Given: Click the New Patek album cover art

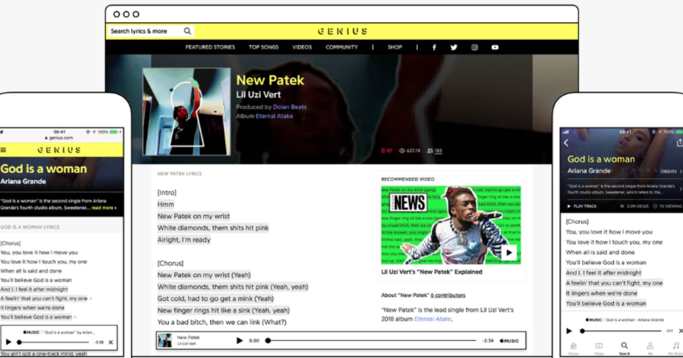Looking at the screenshot, I should tap(187, 112).
